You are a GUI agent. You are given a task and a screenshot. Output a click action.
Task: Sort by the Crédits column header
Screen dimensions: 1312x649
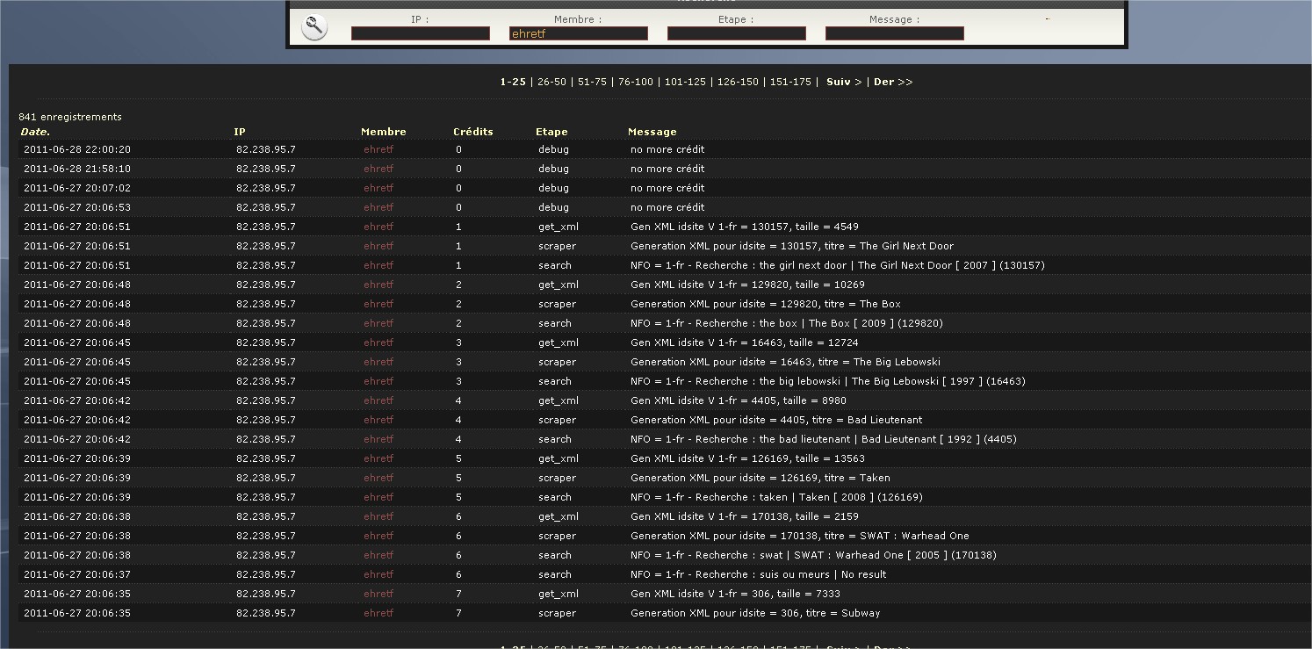(x=473, y=132)
